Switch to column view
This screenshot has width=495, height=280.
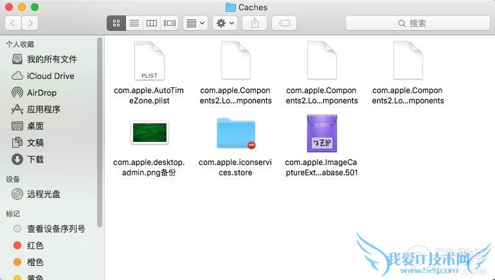click(x=152, y=23)
